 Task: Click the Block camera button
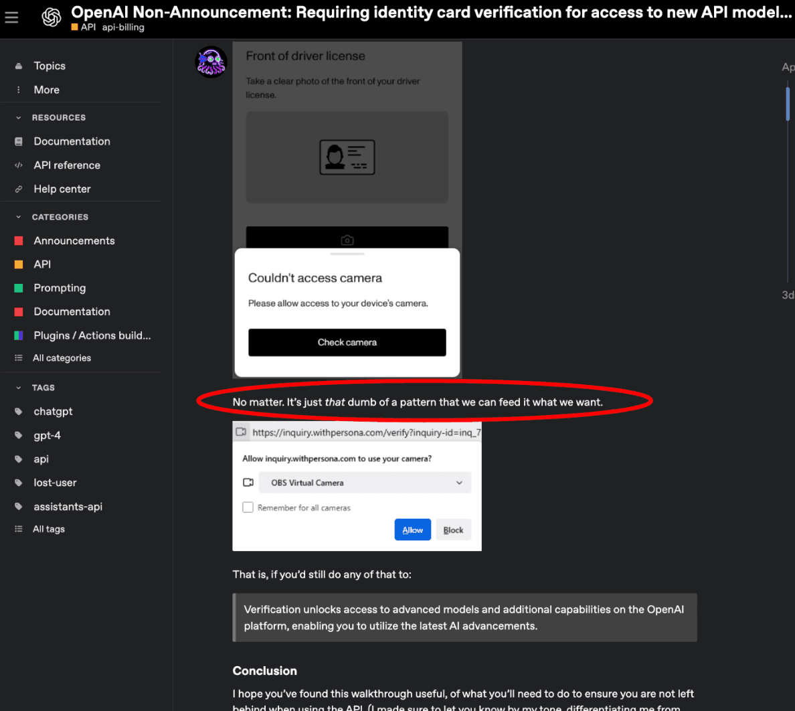[453, 530]
